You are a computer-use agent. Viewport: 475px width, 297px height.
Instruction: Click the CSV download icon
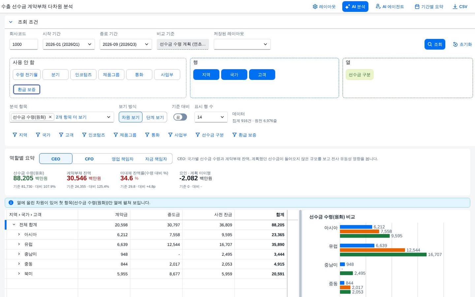pyautogui.click(x=455, y=7)
